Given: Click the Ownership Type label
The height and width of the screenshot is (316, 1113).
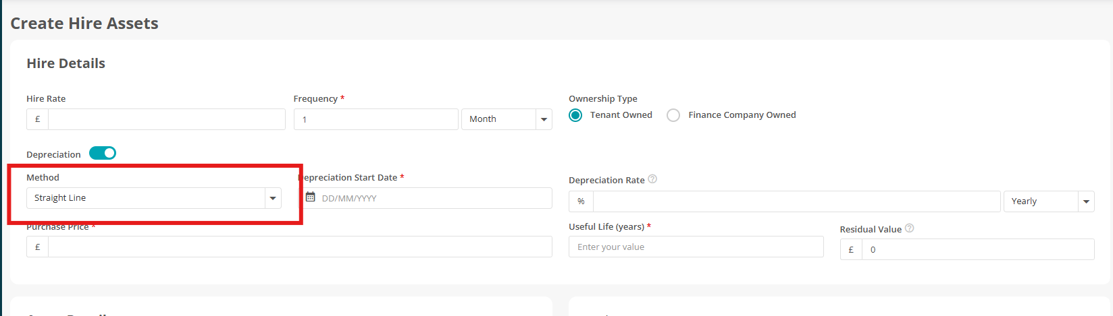Looking at the screenshot, I should click(x=603, y=98).
